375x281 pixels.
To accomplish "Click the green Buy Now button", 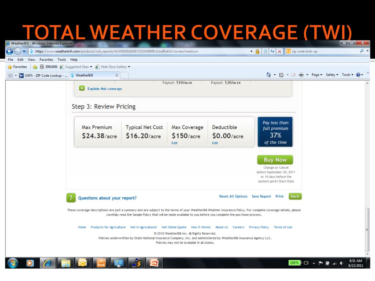I will click(x=275, y=160).
